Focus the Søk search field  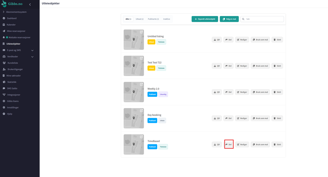[x=262, y=19]
